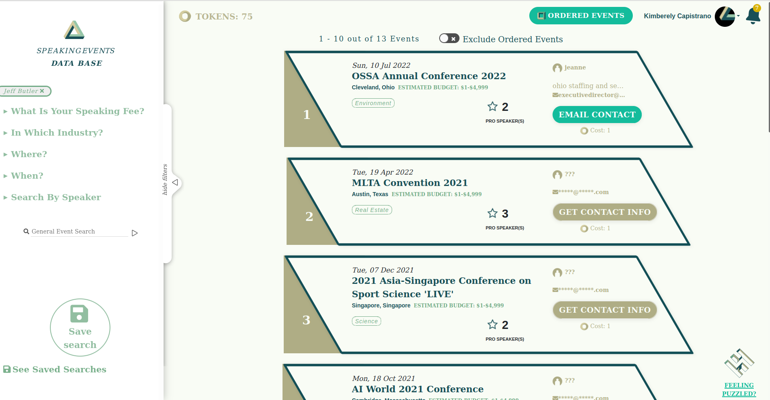Screen dimensions: 770x400
Task: Expand What Is Your Speaking Fee filter
Action: click(x=74, y=111)
